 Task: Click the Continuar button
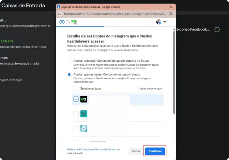click(155, 151)
